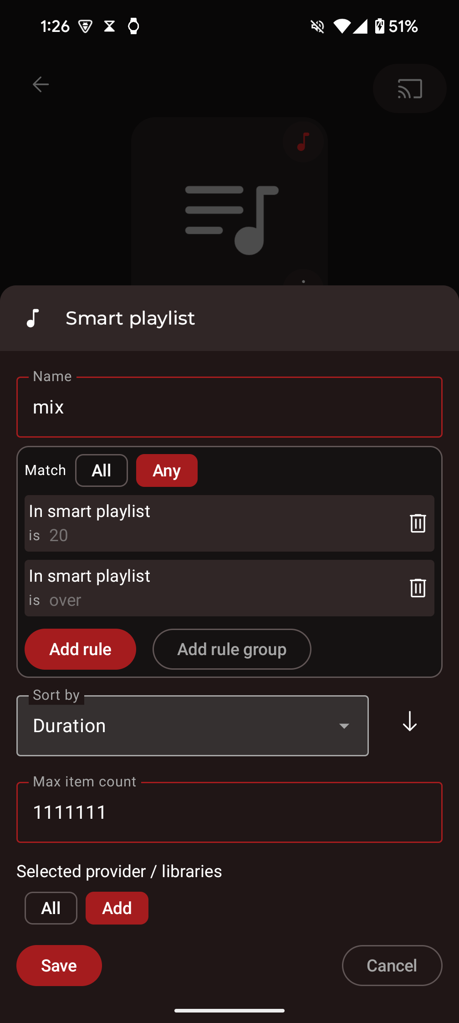Expand the Sort by Duration dropdown

193,726
